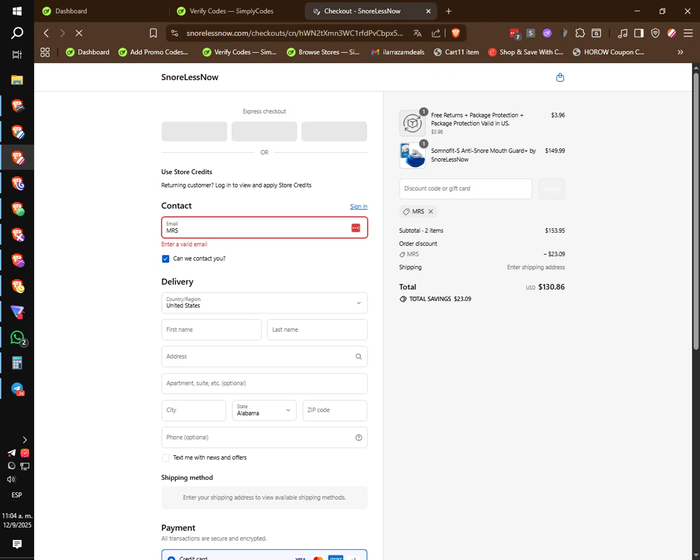Image resolution: width=700 pixels, height=560 pixels.
Task: Open the Country/Region dropdown
Action: (x=264, y=303)
